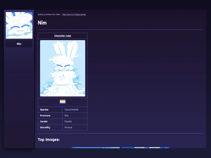
Task: Click the She pronouns value
Action: click(x=66, y=115)
